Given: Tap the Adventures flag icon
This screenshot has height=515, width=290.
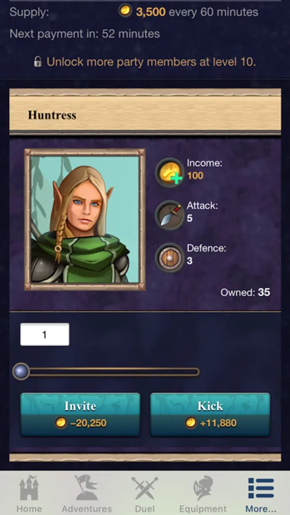Looking at the screenshot, I should [87, 488].
